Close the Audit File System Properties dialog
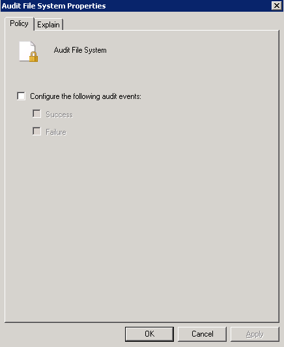284x347 pixels. [276, 5]
